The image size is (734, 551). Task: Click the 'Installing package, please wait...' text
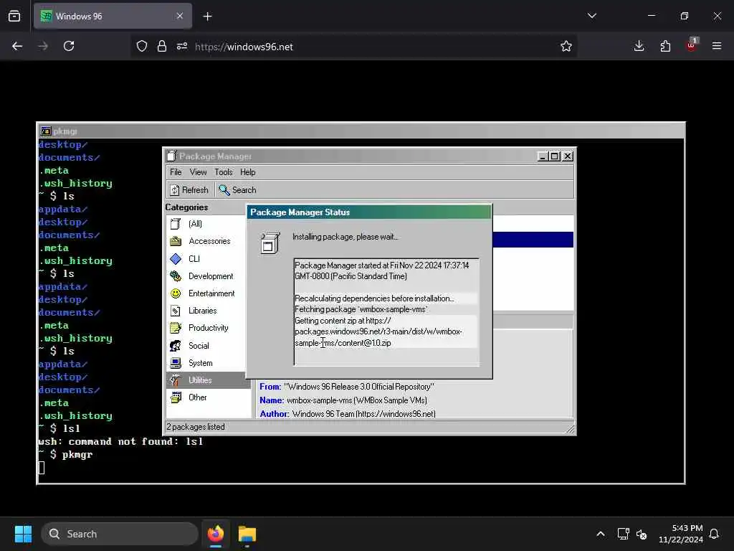click(x=345, y=237)
